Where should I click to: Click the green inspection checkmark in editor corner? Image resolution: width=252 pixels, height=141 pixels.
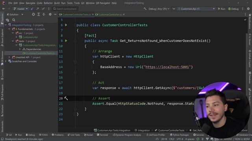pos(245,20)
